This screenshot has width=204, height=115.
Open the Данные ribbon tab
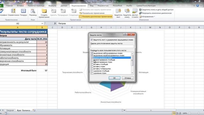(x=64, y=6)
